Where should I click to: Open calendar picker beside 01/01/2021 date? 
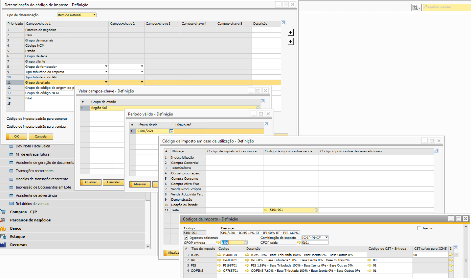[171, 131]
